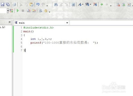Click the Step Over debug icon
133x96 pixels.
point(34,11)
